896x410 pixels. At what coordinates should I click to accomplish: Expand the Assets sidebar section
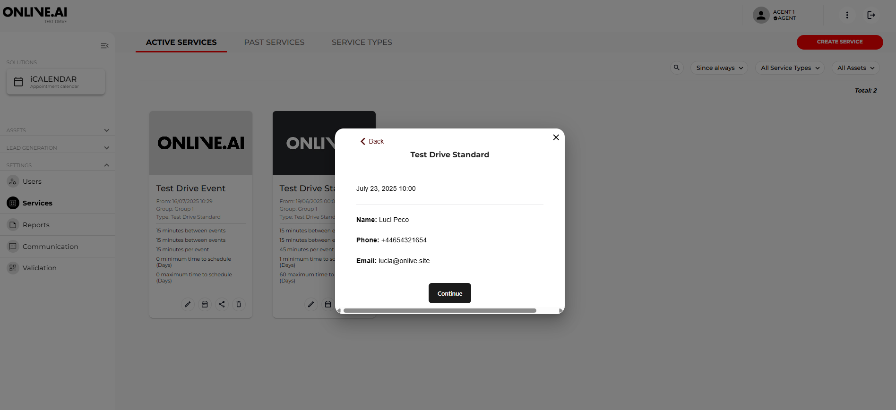tap(106, 130)
